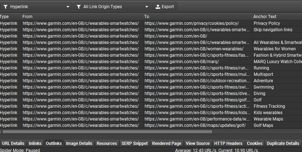Screen dimensions: 302x152
Task: Select the Golf Maps anchor text cell
Action: point(277,125)
